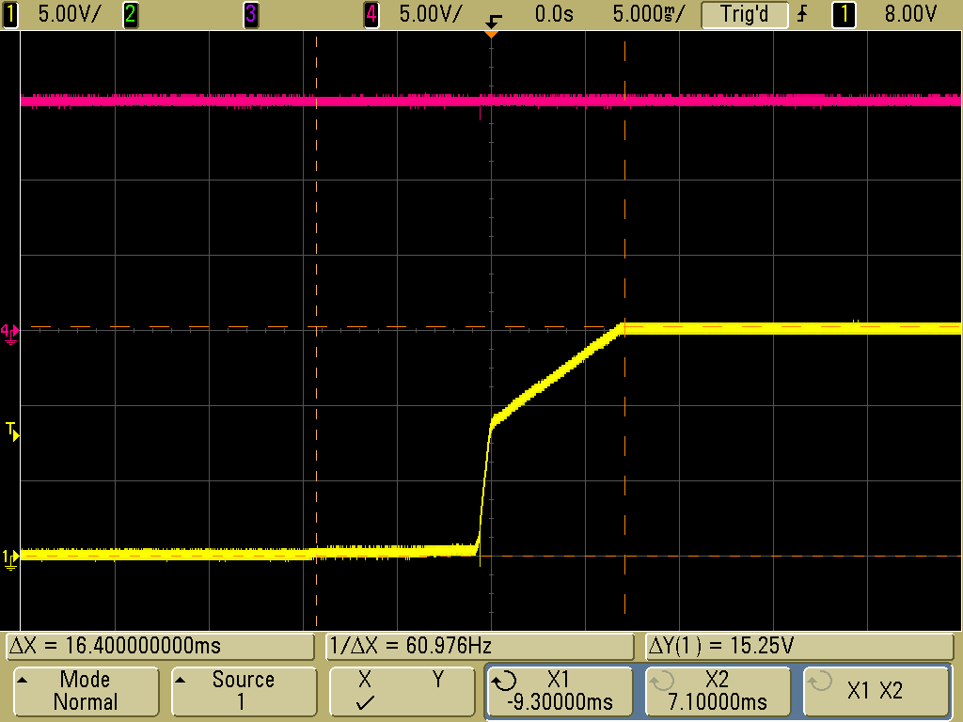Click the channel 1 indicator in top bar
This screenshot has width=963, height=722.
[10, 14]
